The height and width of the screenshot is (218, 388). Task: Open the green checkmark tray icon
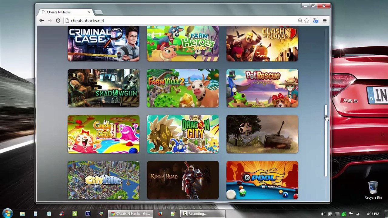[344, 214]
